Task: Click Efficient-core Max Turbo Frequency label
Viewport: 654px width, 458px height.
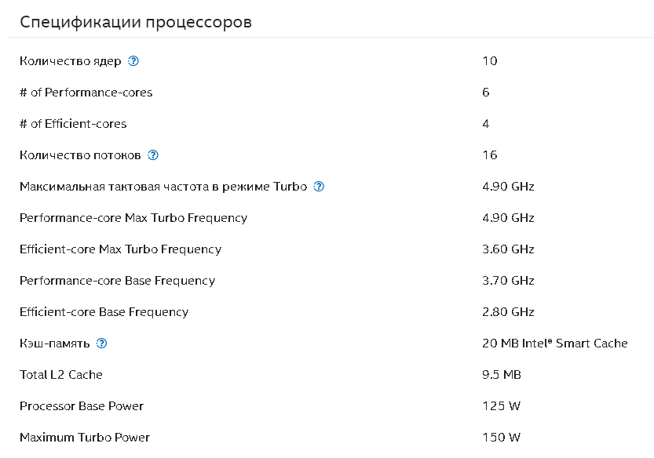Action: [121, 249]
